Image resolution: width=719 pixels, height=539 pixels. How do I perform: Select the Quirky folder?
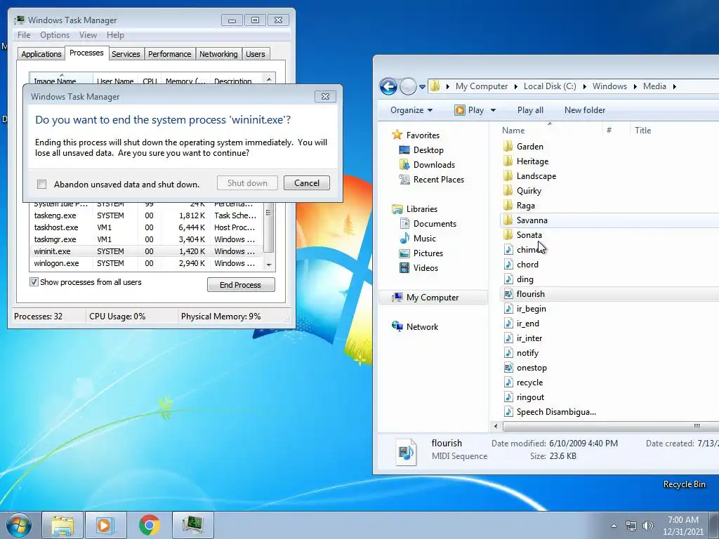(529, 191)
